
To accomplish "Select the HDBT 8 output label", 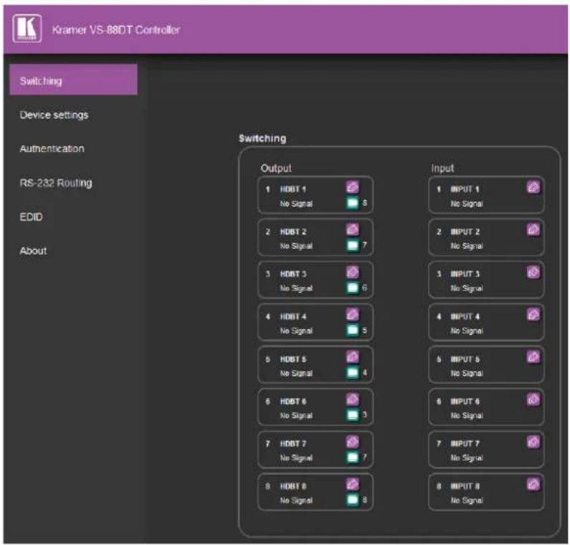I will click(x=293, y=486).
